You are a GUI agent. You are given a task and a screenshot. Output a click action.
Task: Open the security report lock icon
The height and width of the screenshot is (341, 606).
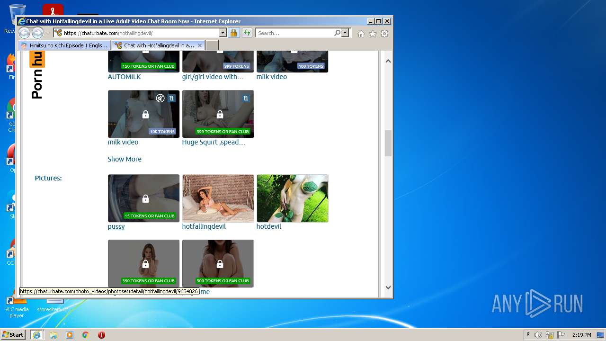(x=233, y=33)
